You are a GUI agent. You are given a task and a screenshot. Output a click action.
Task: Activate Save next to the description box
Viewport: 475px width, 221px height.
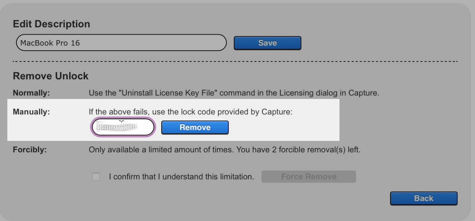268,43
